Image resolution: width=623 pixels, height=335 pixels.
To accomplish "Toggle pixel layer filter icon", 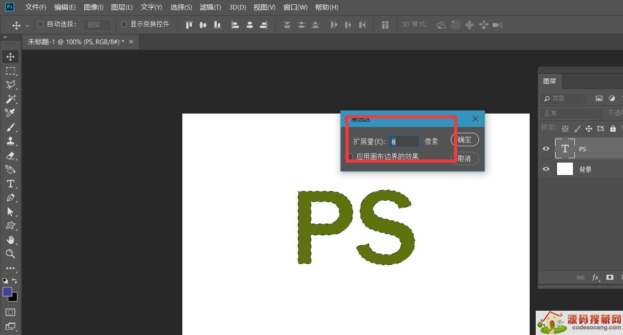I will click(599, 98).
